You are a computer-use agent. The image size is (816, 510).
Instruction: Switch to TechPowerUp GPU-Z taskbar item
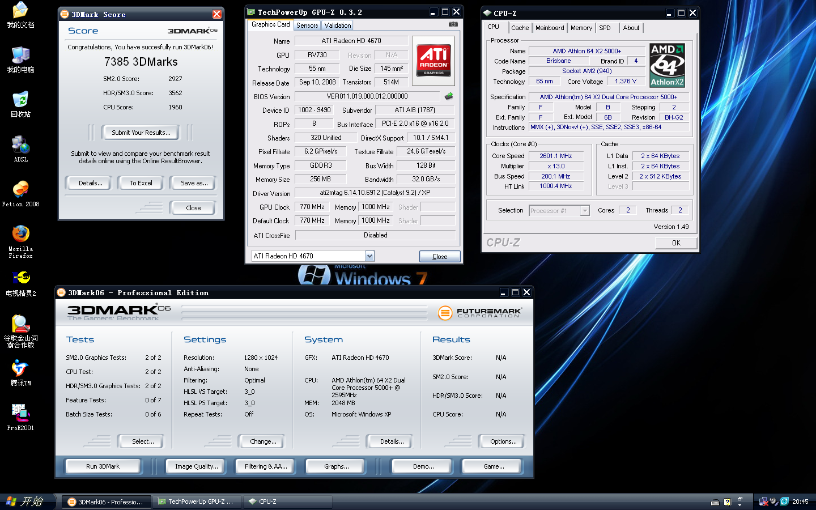pos(197,501)
